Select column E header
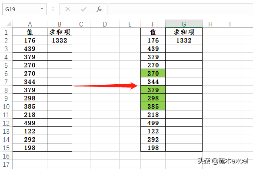The height and width of the screenshot is (169, 253). point(130,24)
